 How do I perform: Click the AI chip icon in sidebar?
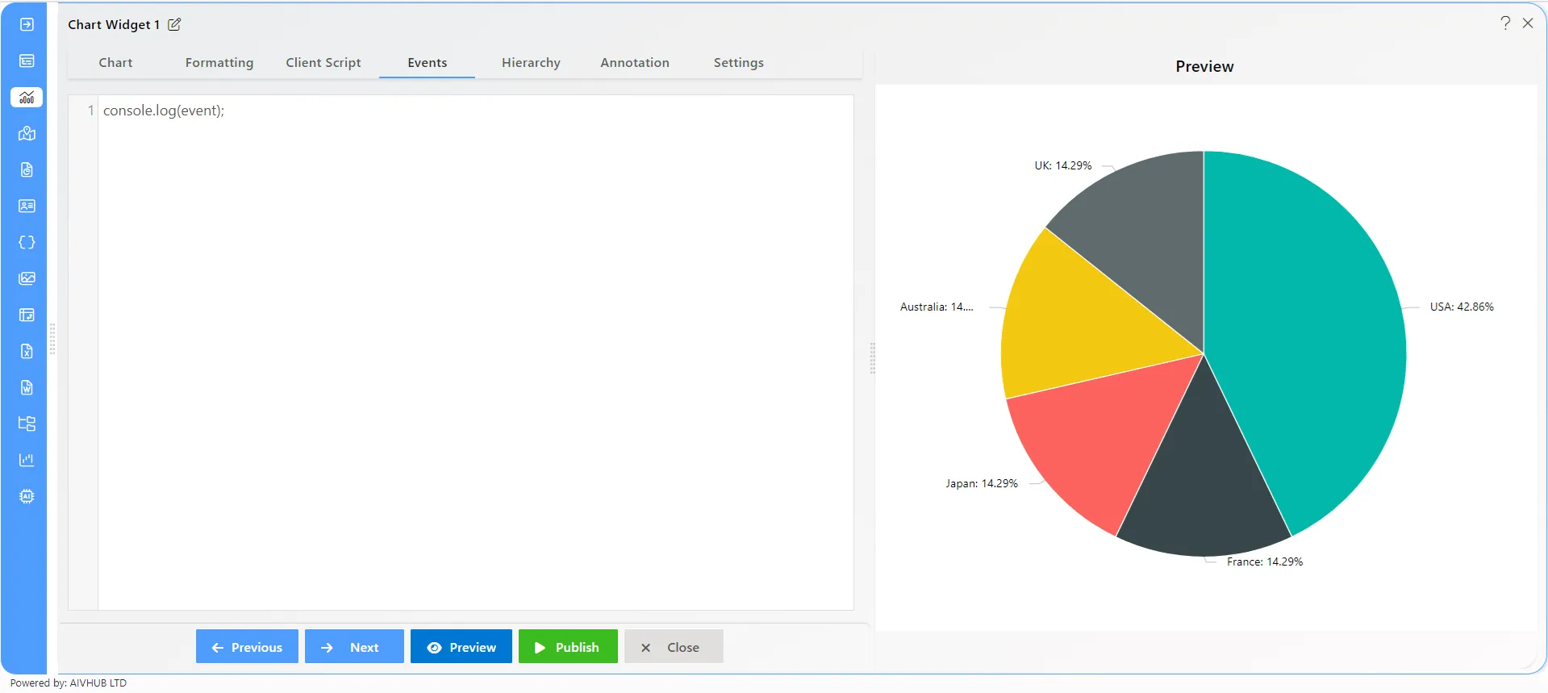tap(27, 497)
